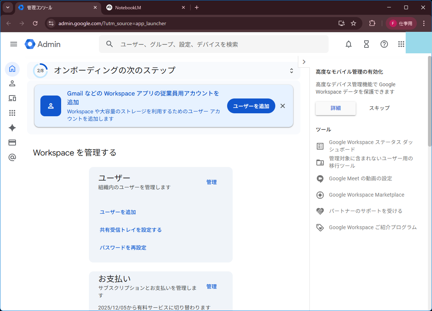
Task: Collapse the right side panel with the chevron
Action: (304, 62)
